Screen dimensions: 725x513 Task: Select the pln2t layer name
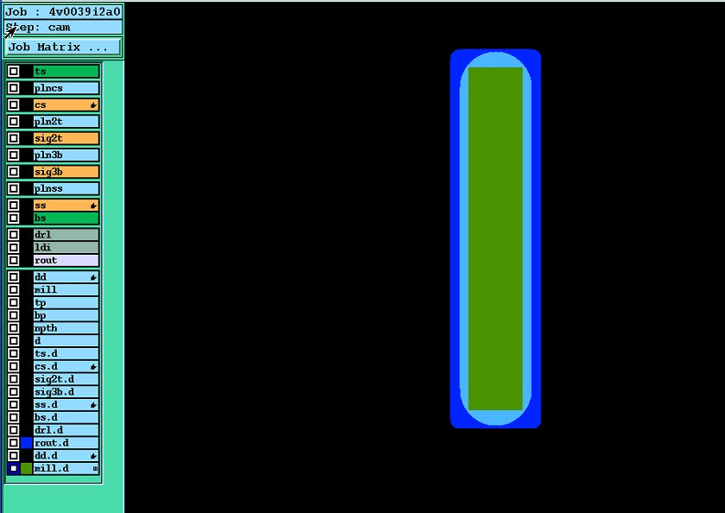point(66,122)
